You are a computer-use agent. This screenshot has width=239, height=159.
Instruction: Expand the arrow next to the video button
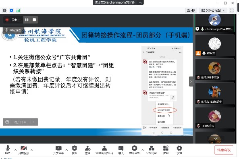pos(32,150)
